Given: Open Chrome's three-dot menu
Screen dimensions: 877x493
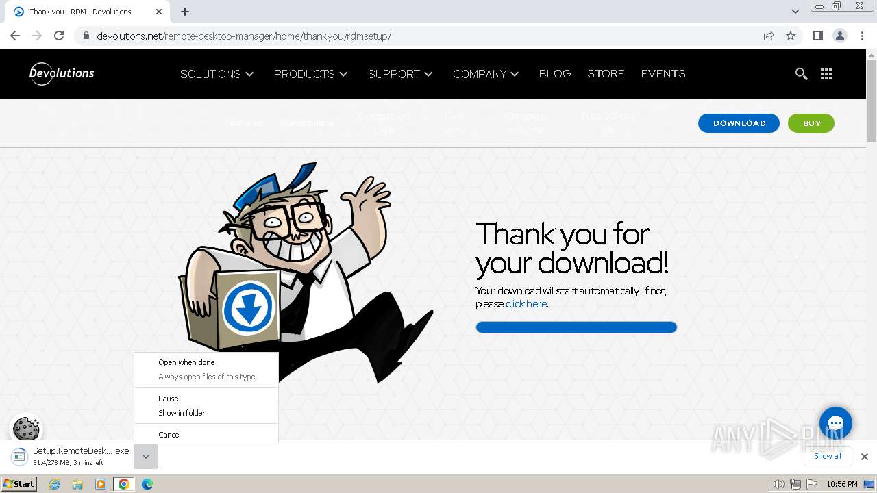Looking at the screenshot, I should click(x=862, y=36).
